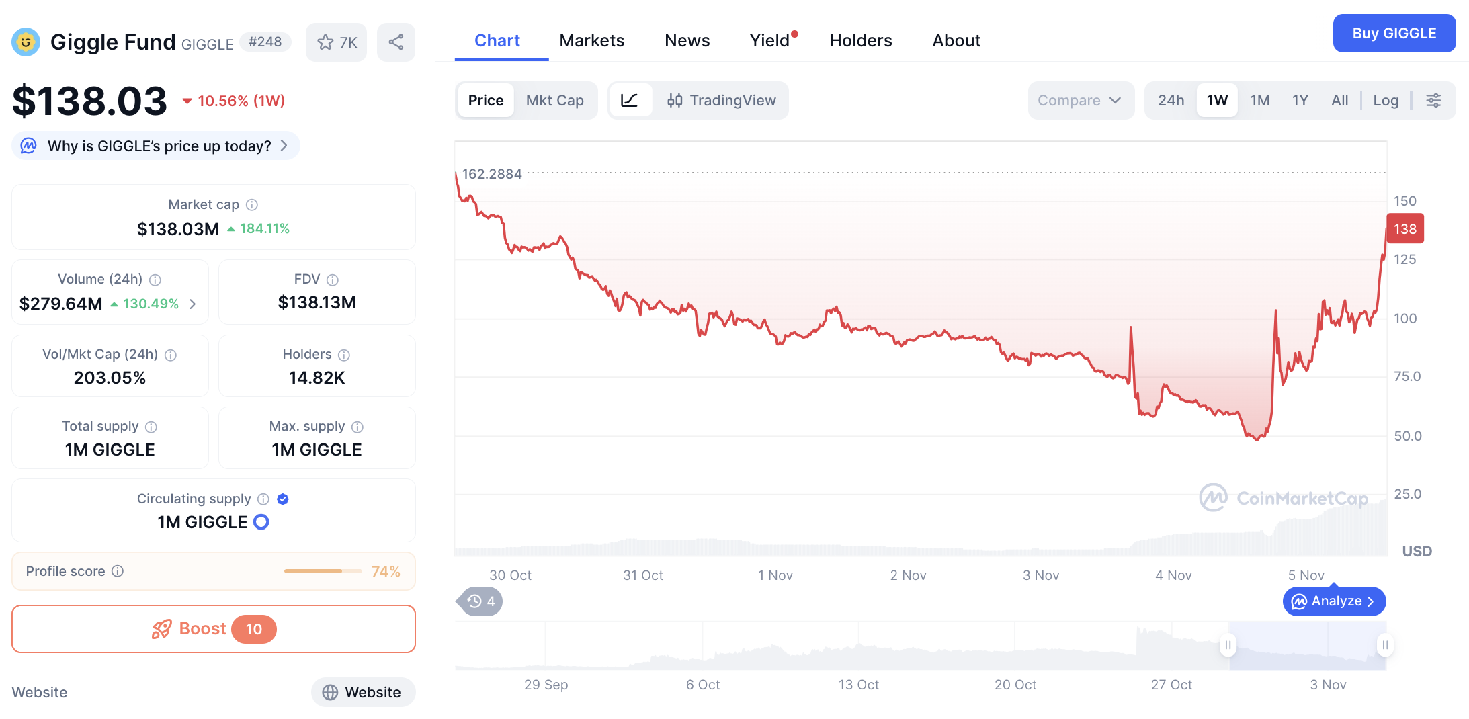Switch chart to Mkt Cap view

(x=554, y=101)
